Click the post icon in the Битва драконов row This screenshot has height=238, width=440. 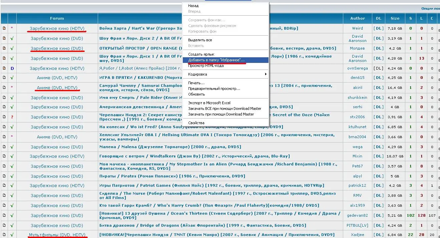4,225
